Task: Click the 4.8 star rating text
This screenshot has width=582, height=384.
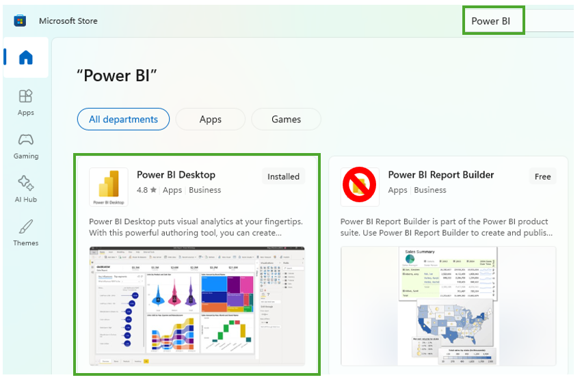Action: 146,190
